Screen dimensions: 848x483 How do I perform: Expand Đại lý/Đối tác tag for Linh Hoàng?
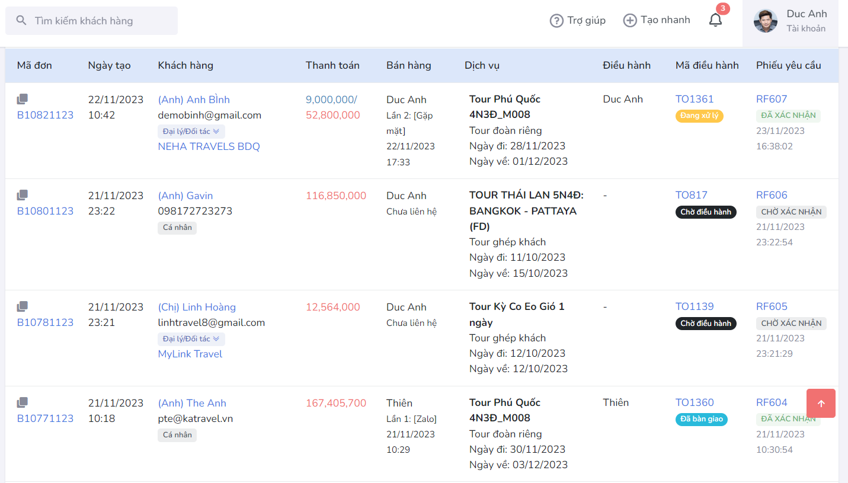coord(191,338)
